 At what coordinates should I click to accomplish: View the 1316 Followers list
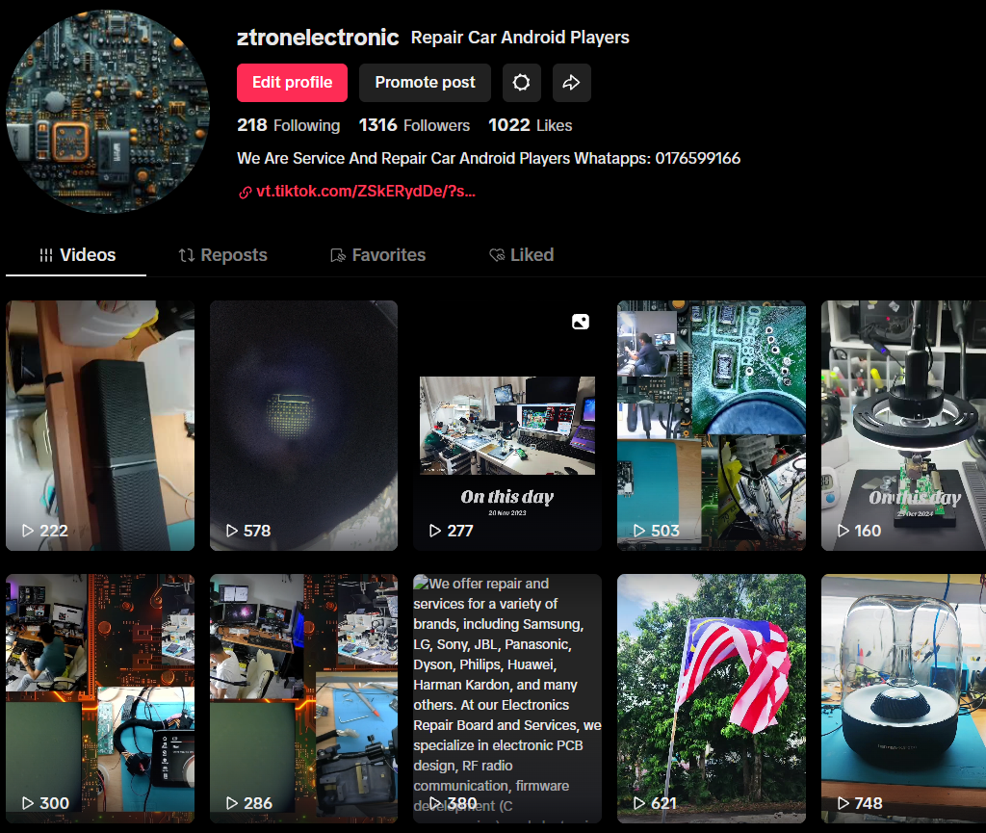click(414, 125)
